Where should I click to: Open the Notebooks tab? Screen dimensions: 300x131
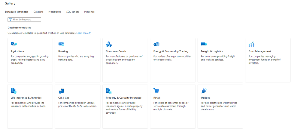pyautogui.click(x=55, y=12)
